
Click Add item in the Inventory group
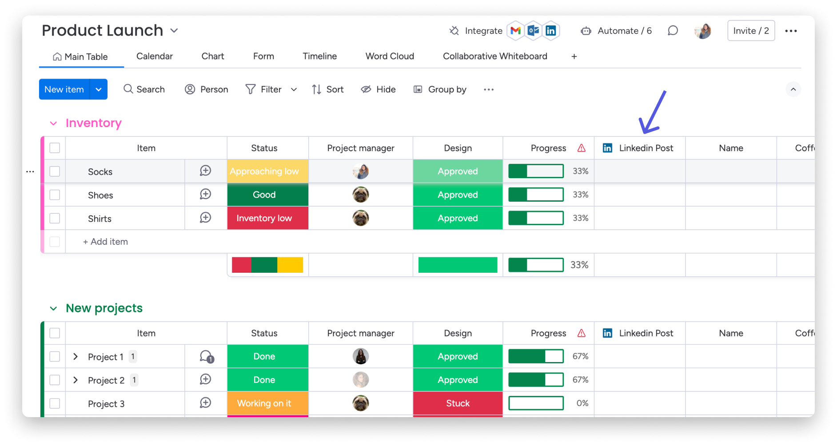click(x=106, y=242)
